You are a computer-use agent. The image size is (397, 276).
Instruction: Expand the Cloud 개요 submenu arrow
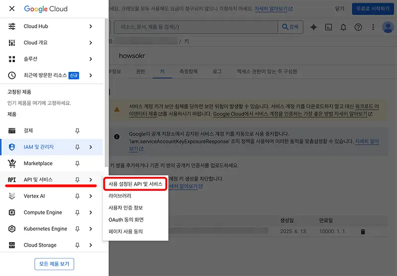click(x=91, y=43)
